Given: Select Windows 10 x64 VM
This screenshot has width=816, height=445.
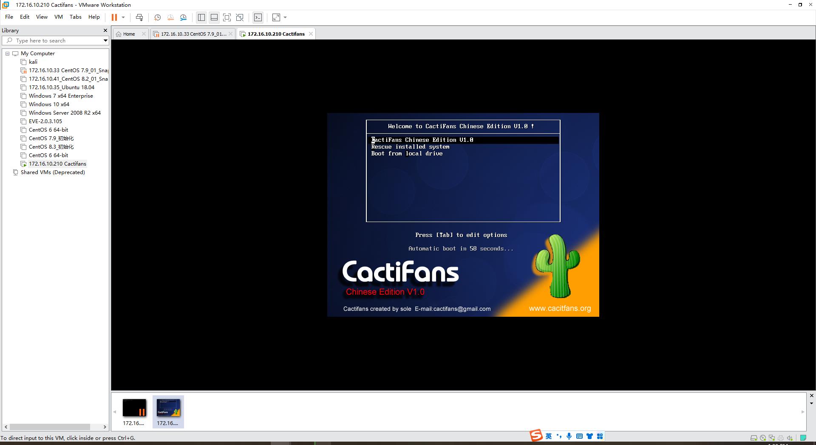Looking at the screenshot, I should [49, 104].
